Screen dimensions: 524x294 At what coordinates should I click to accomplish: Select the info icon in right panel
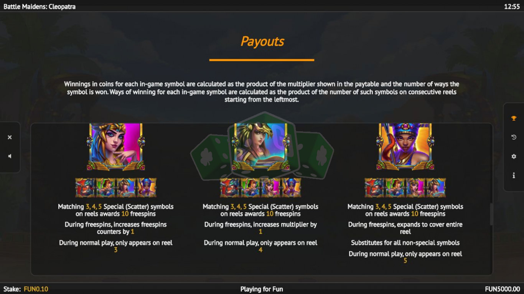pyautogui.click(x=514, y=175)
